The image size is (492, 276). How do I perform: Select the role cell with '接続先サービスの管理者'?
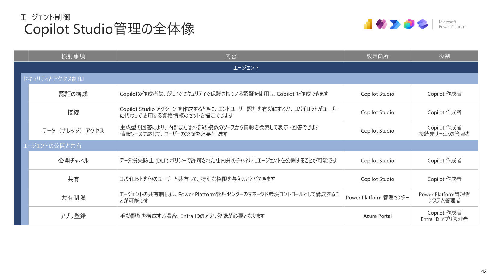[x=444, y=130]
